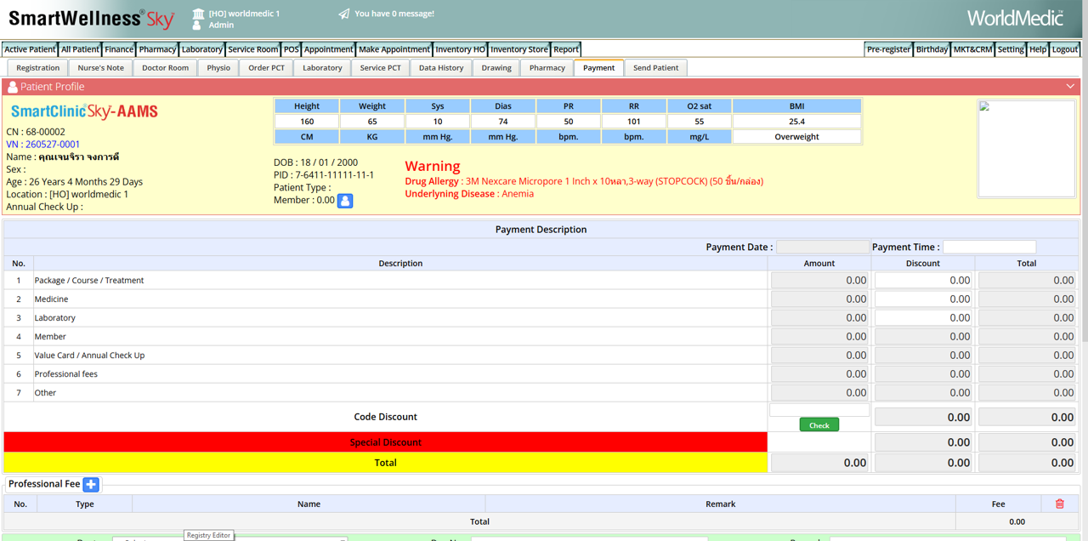1088x541 pixels.
Task: Open the All Patient menu
Action: coord(80,49)
